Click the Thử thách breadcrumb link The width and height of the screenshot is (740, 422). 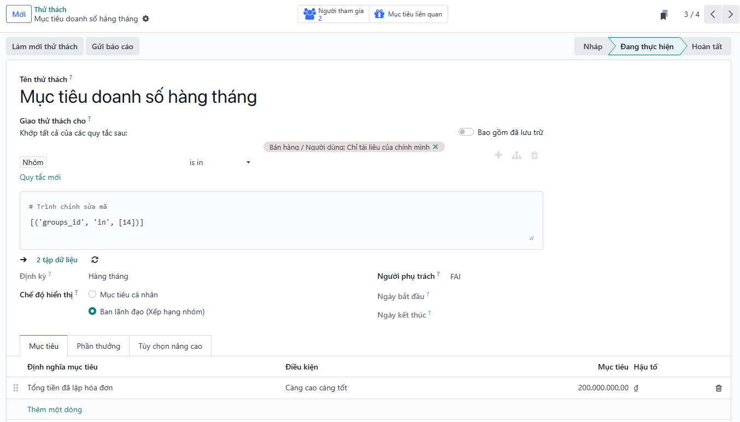[50, 9]
